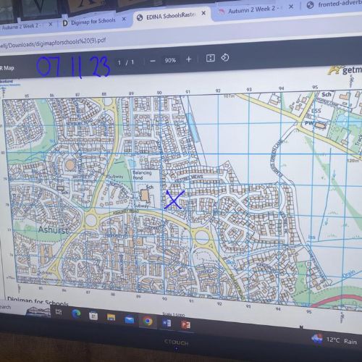Open Microsoft Edge from the taskbar
The image size is (362, 362).
coord(76,313)
